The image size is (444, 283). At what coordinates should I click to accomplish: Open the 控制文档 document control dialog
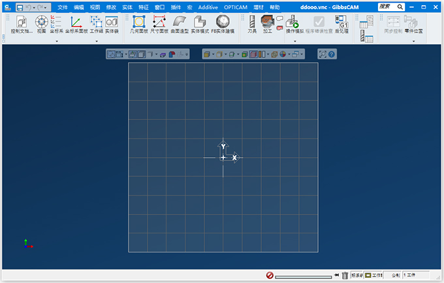(x=22, y=25)
